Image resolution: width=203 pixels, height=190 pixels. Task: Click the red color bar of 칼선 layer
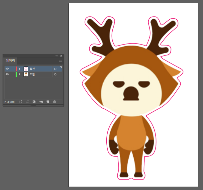pos(16,69)
